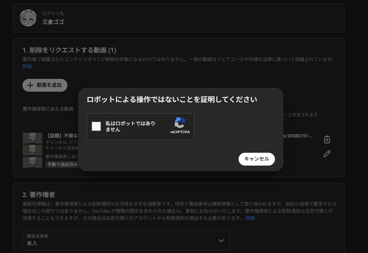
Task: Click the top video thumbnail in list
Action: pos(32,138)
